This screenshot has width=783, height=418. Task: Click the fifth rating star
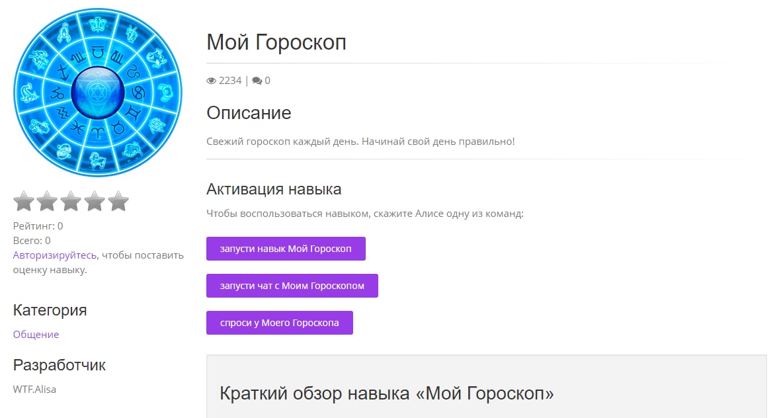click(x=118, y=201)
